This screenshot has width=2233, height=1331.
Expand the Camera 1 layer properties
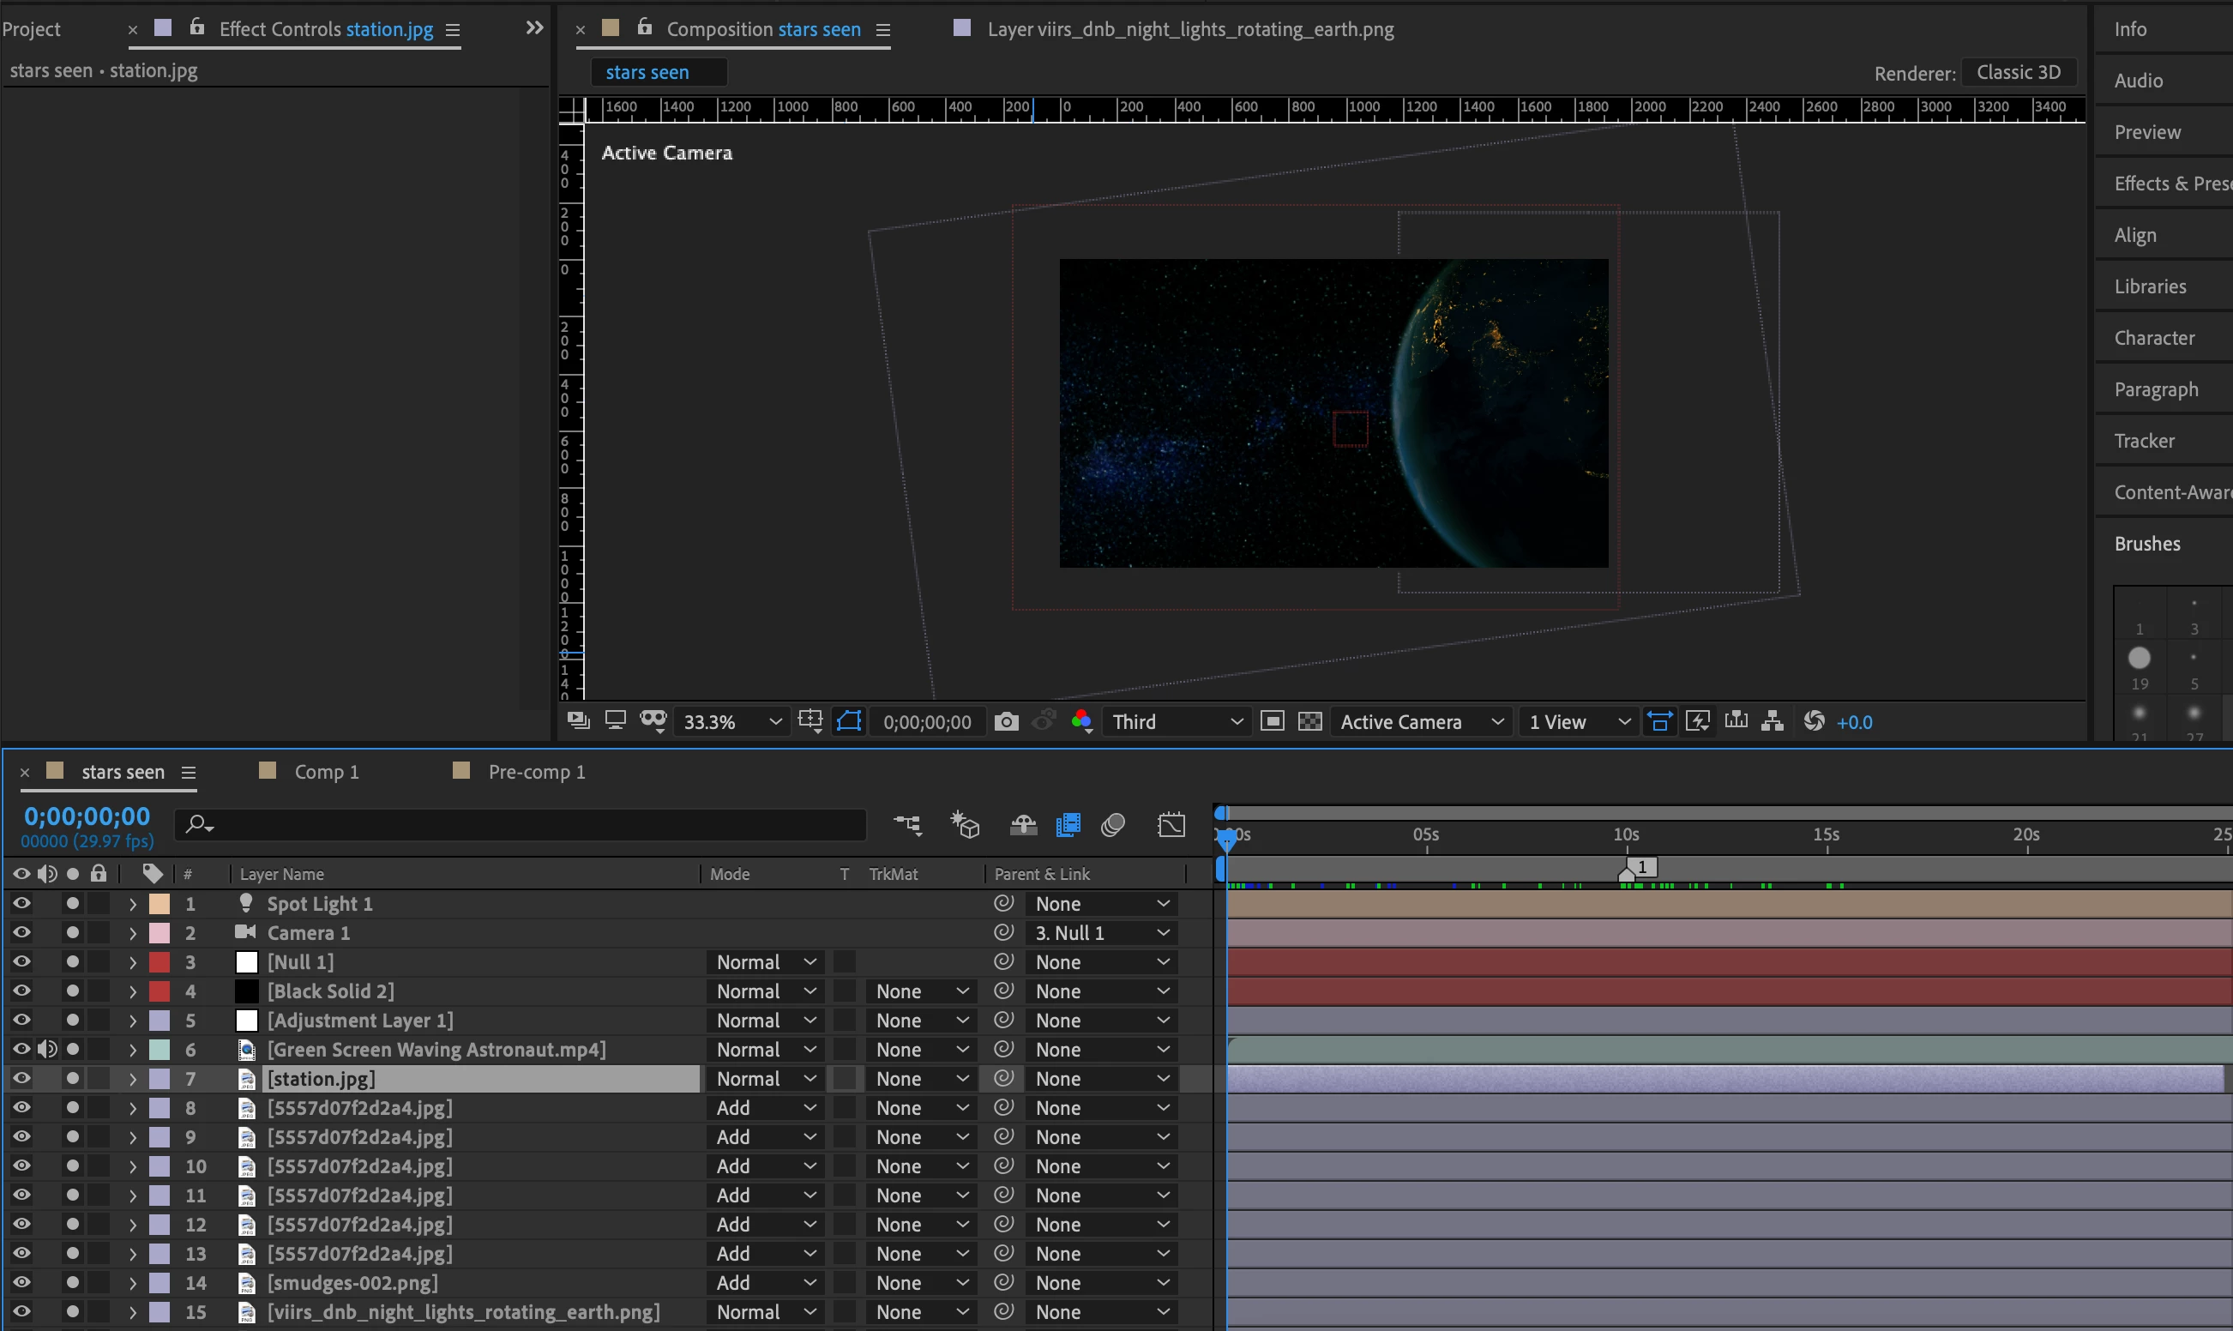click(x=133, y=933)
